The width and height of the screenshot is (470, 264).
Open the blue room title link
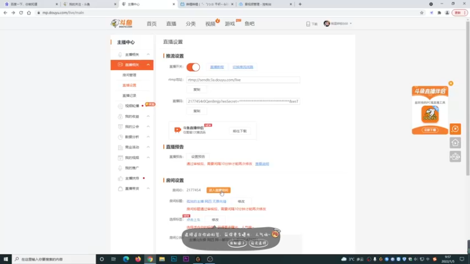point(206,201)
